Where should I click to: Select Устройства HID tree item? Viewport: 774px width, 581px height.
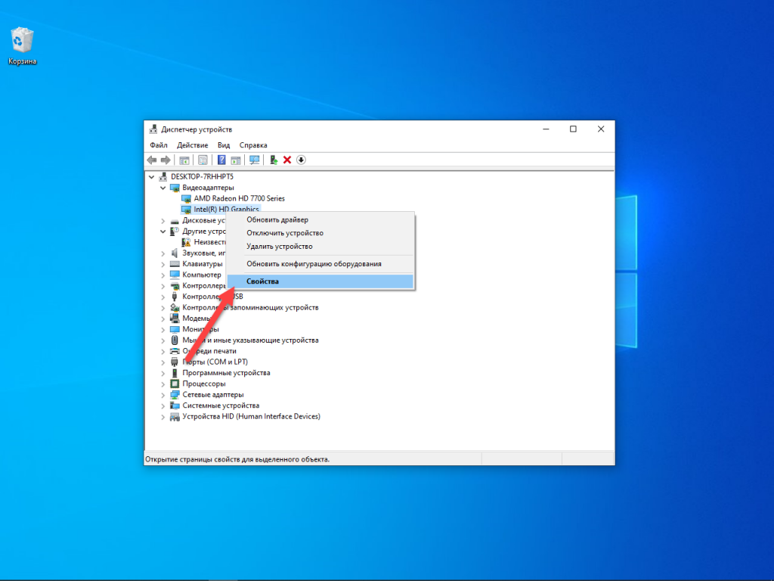click(x=251, y=417)
